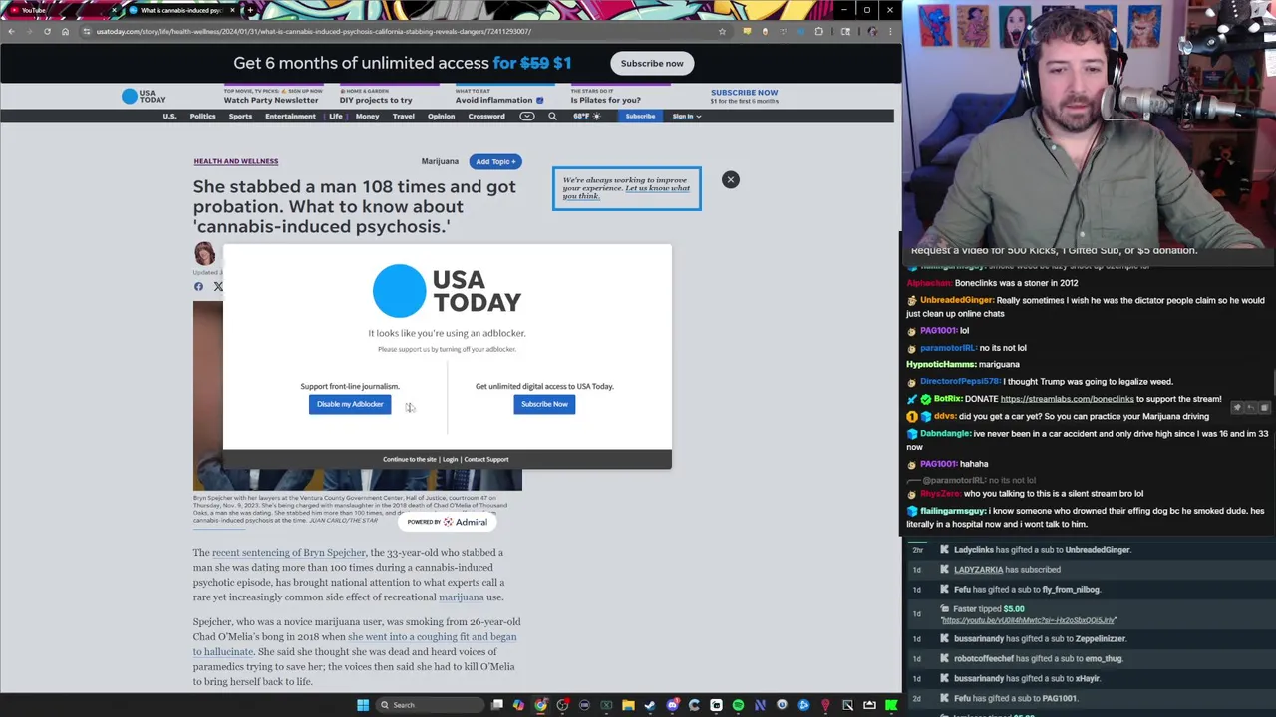Open the Watch Party Newsletter promo

[x=272, y=97]
